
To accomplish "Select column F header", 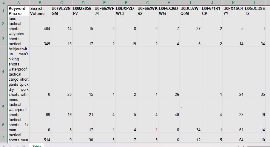I will point(126,3).
